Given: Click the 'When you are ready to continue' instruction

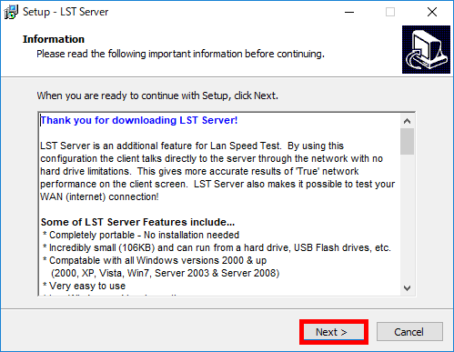Looking at the screenshot, I should (157, 96).
